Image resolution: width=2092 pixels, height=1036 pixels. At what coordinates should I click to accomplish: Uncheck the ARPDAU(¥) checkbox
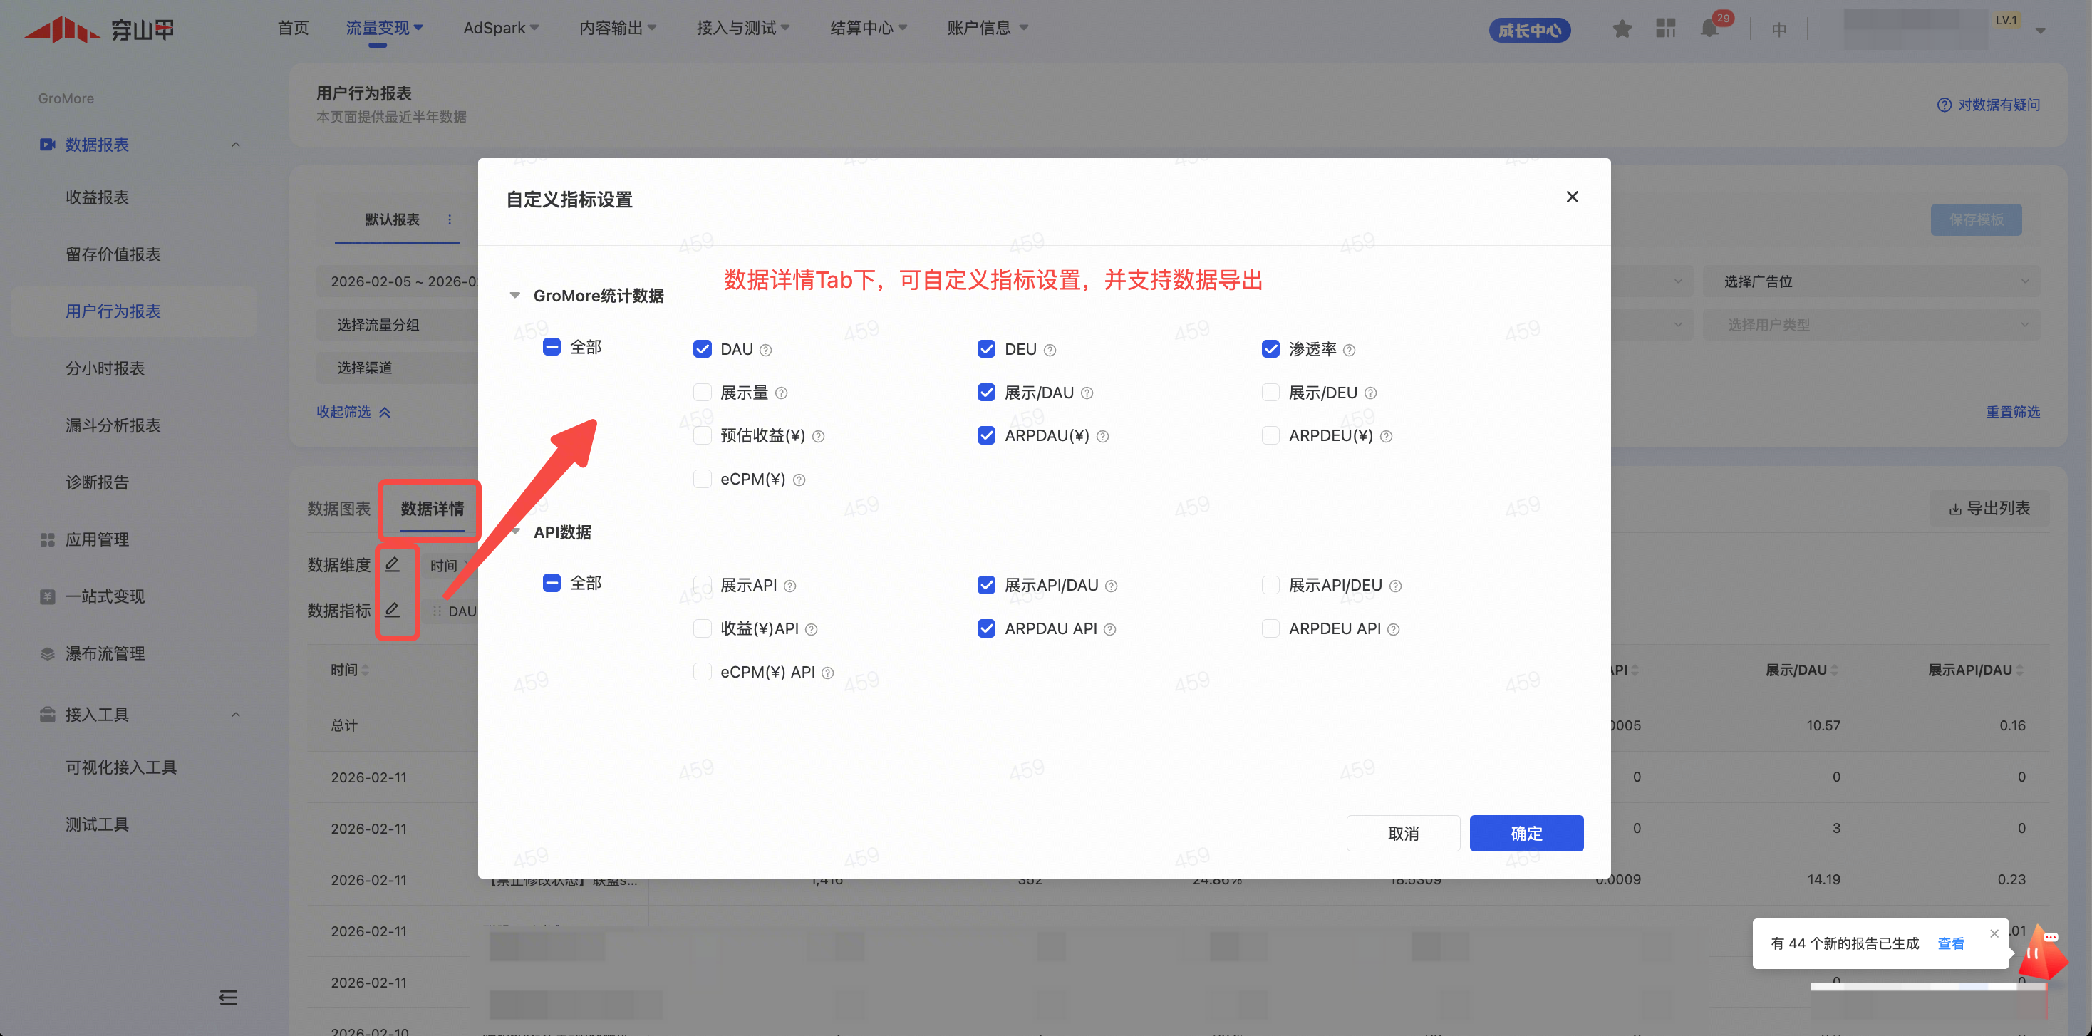(x=986, y=436)
